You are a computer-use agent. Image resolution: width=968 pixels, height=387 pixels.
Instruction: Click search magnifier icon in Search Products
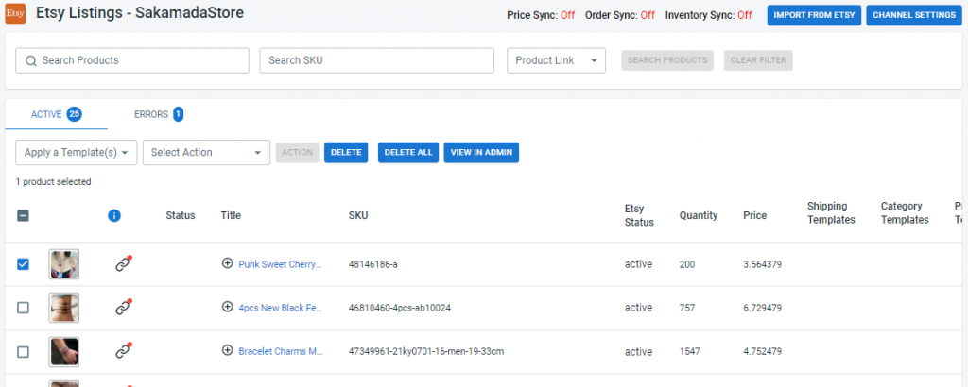31,60
